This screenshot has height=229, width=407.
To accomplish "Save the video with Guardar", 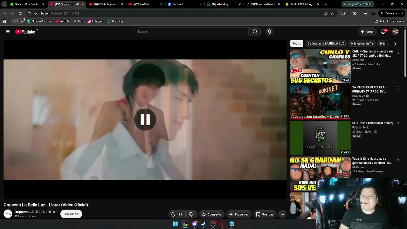I will (x=265, y=214).
